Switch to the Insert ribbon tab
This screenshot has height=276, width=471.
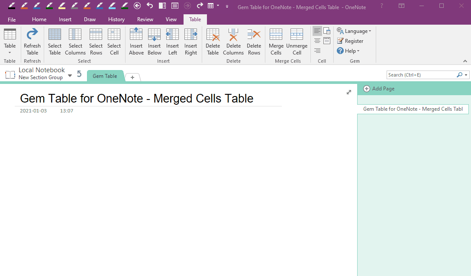coord(65,19)
